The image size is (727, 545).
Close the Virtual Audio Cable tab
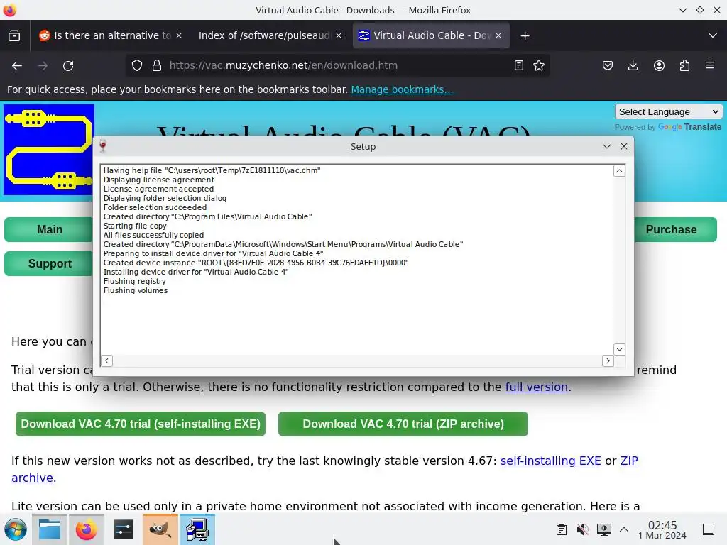pos(498,35)
